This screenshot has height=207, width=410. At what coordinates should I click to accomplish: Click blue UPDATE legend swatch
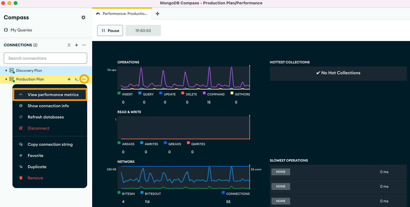coord(161,93)
